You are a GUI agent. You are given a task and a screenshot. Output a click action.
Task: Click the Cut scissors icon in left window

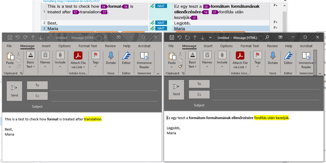coord(18,54)
